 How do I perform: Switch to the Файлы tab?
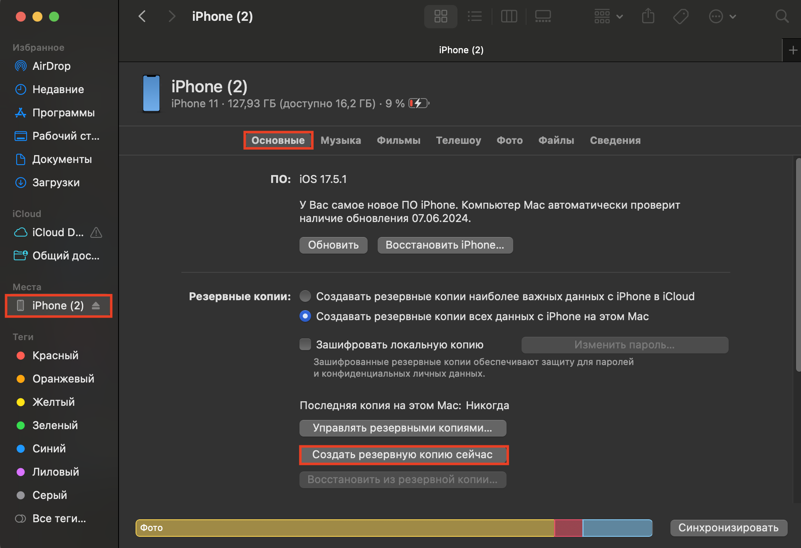[x=556, y=141]
